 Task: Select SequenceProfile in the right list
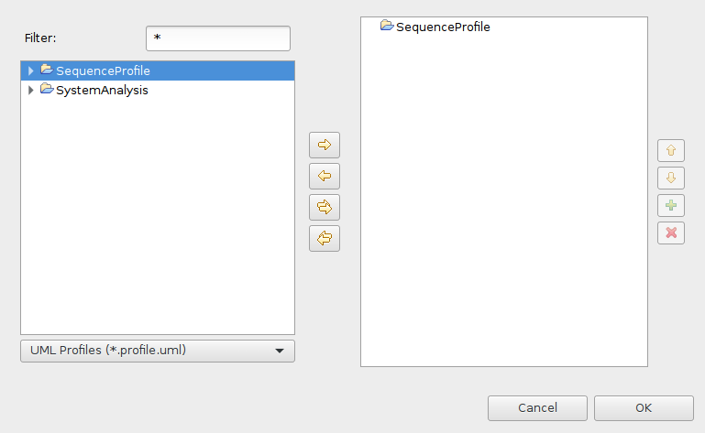(x=443, y=27)
